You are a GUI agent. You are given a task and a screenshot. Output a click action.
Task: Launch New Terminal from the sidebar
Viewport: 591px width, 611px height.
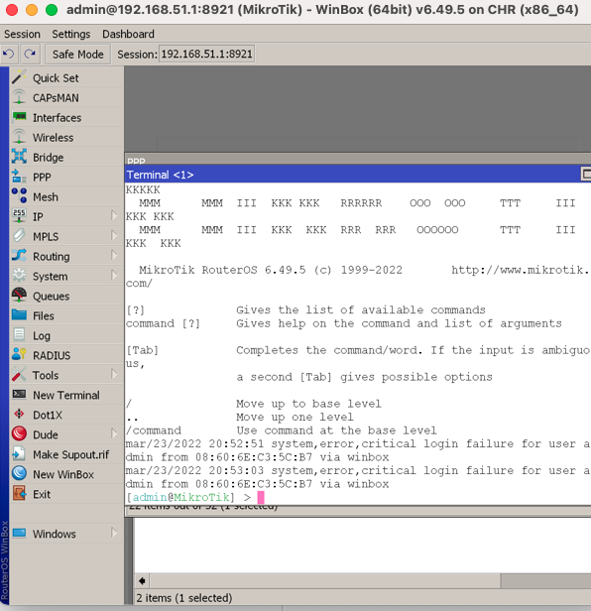point(66,395)
